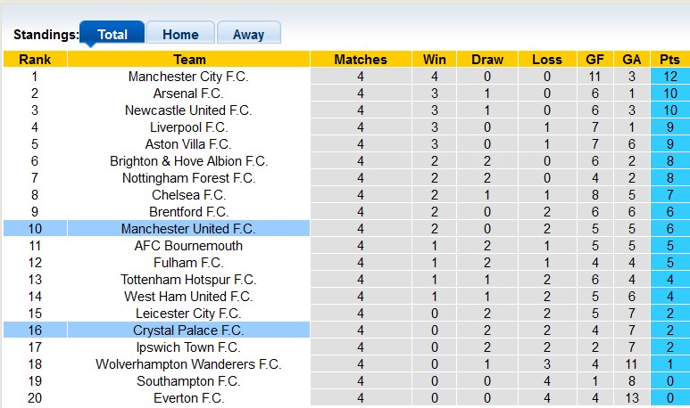This screenshot has width=690, height=408.
Task: Click Newcastle United F.C. in the table
Action: tap(188, 110)
